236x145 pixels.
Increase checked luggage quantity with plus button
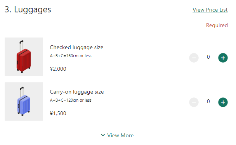tap(223, 58)
